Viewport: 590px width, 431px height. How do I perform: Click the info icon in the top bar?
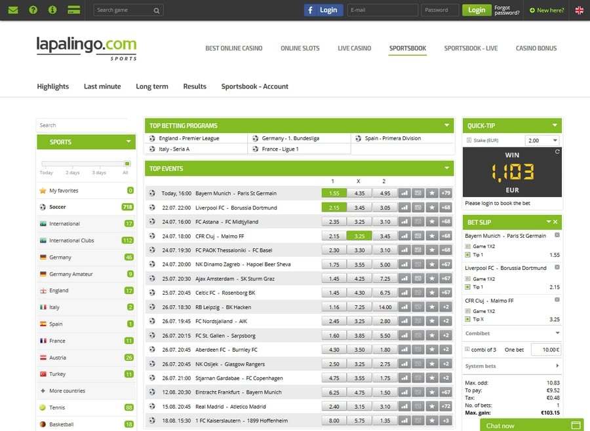[52, 10]
